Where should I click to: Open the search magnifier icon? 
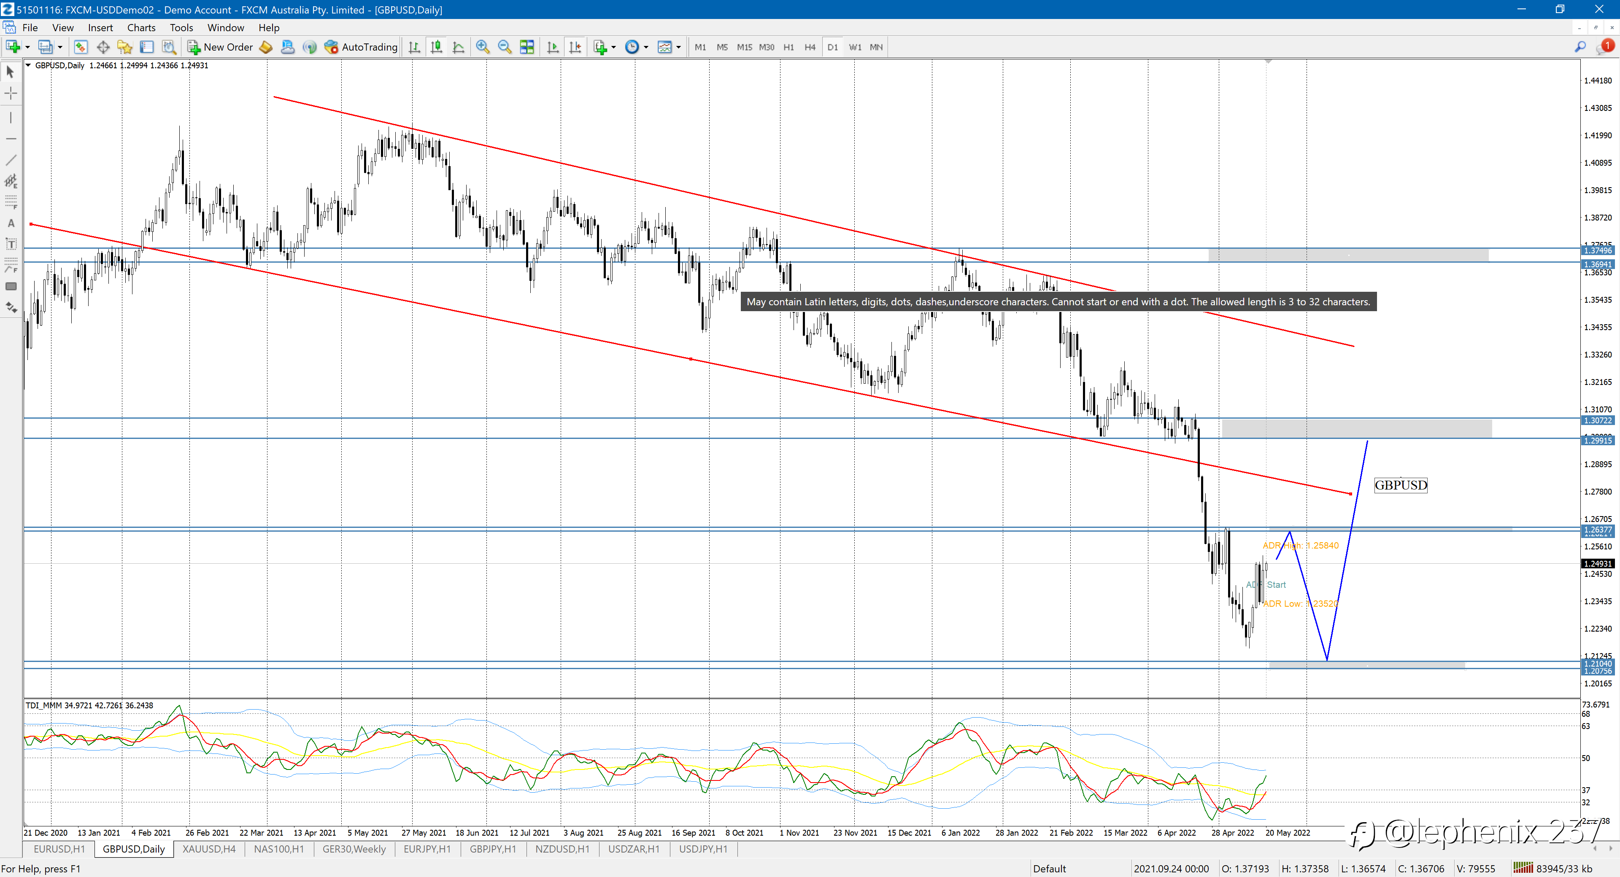(x=1580, y=47)
